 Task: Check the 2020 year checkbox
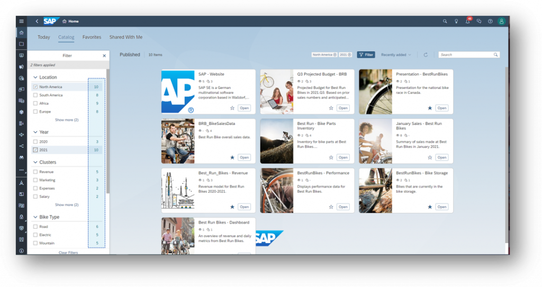(35, 142)
